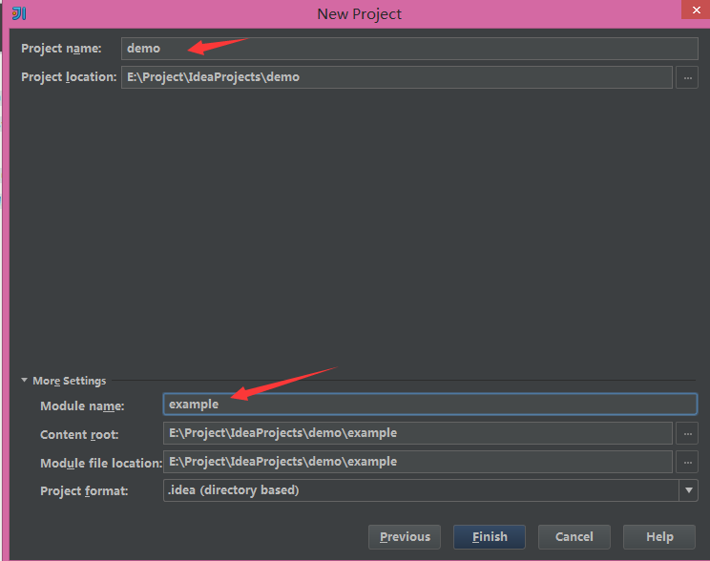This screenshot has height=561, width=710.
Task: Close the New Project dialog window
Action: 696,10
